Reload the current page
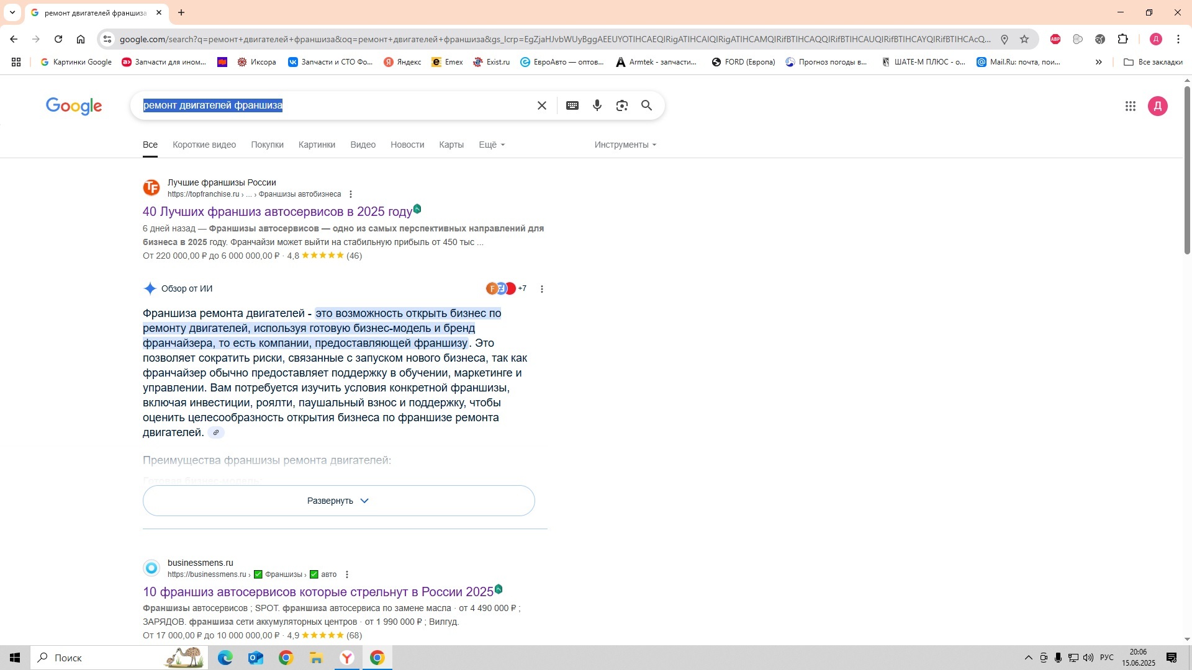Viewport: 1192px width, 670px height. (58, 39)
